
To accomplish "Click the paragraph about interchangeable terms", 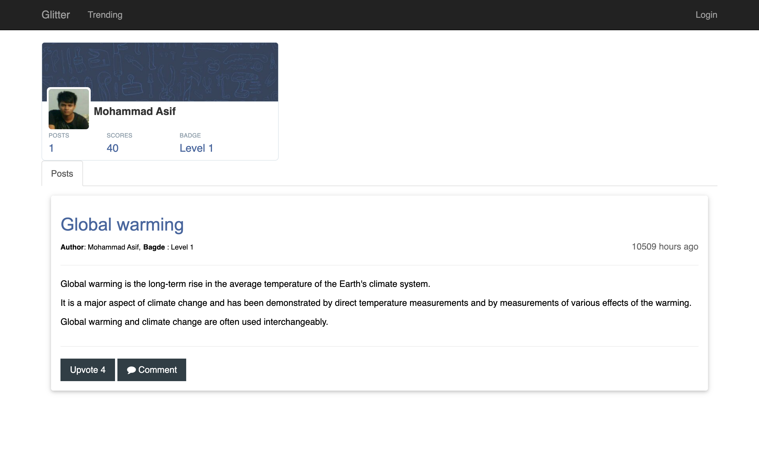I will point(194,322).
